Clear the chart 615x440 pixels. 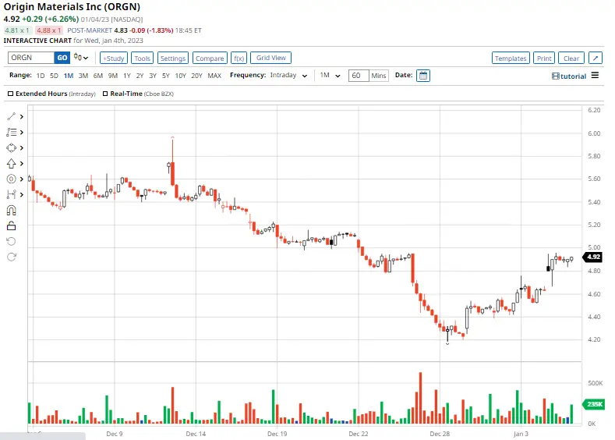pyautogui.click(x=571, y=58)
